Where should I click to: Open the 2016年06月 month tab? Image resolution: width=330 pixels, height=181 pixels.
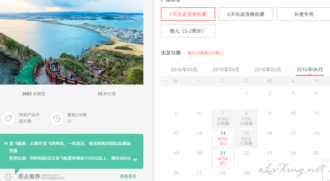click(309, 70)
